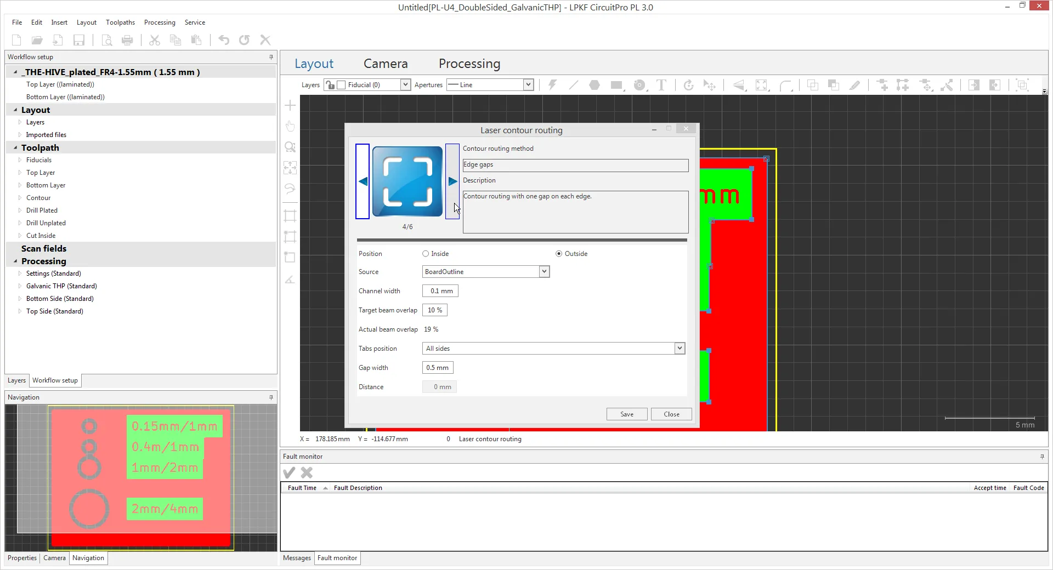The height and width of the screenshot is (570, 1053).
Task: Click Close in Laser contour routing dialog
Action: pyautogui.click(x=671, y=414)
